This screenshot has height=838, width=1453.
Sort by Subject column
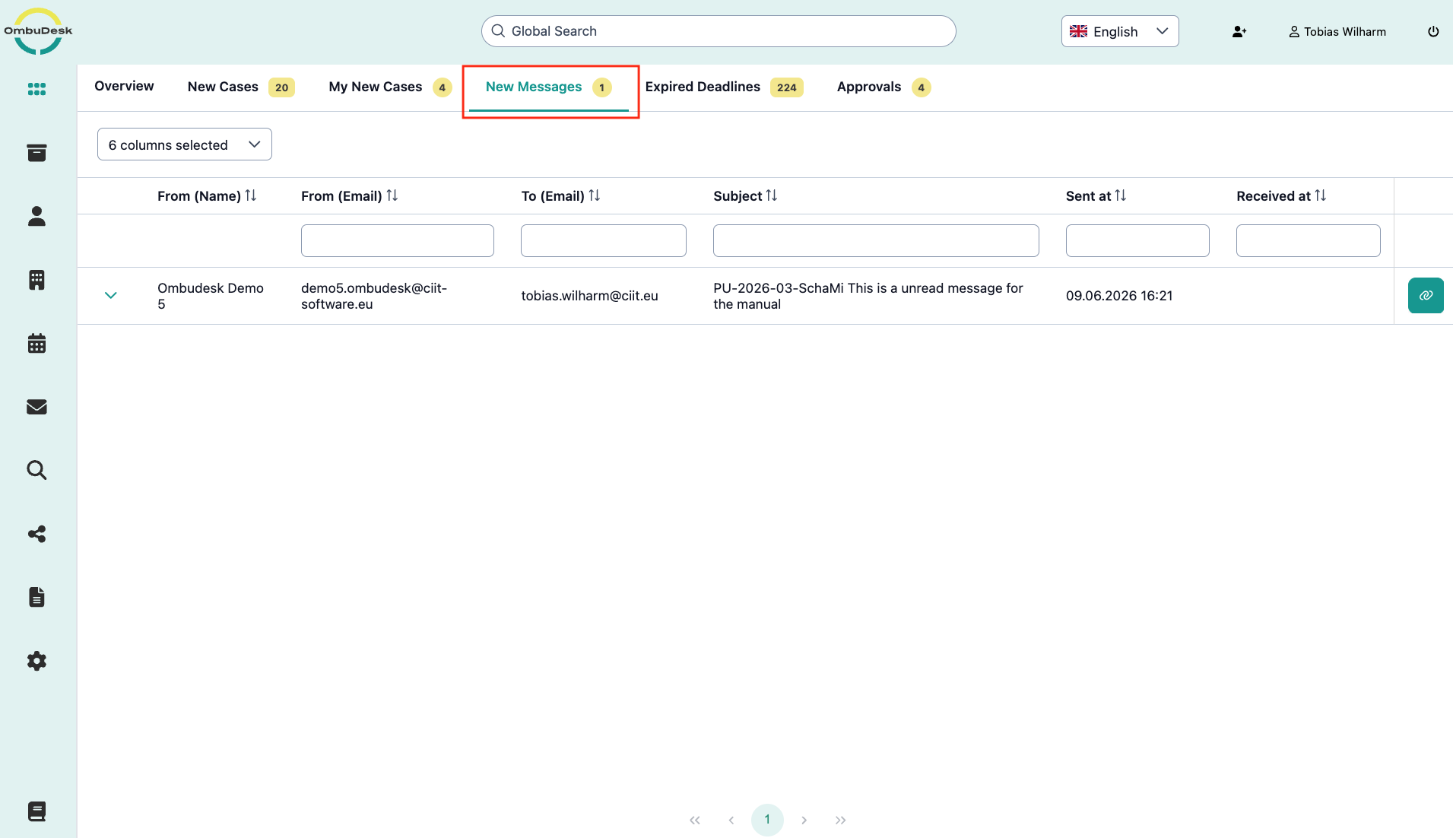pyautogui.click(x=771, y=195)
